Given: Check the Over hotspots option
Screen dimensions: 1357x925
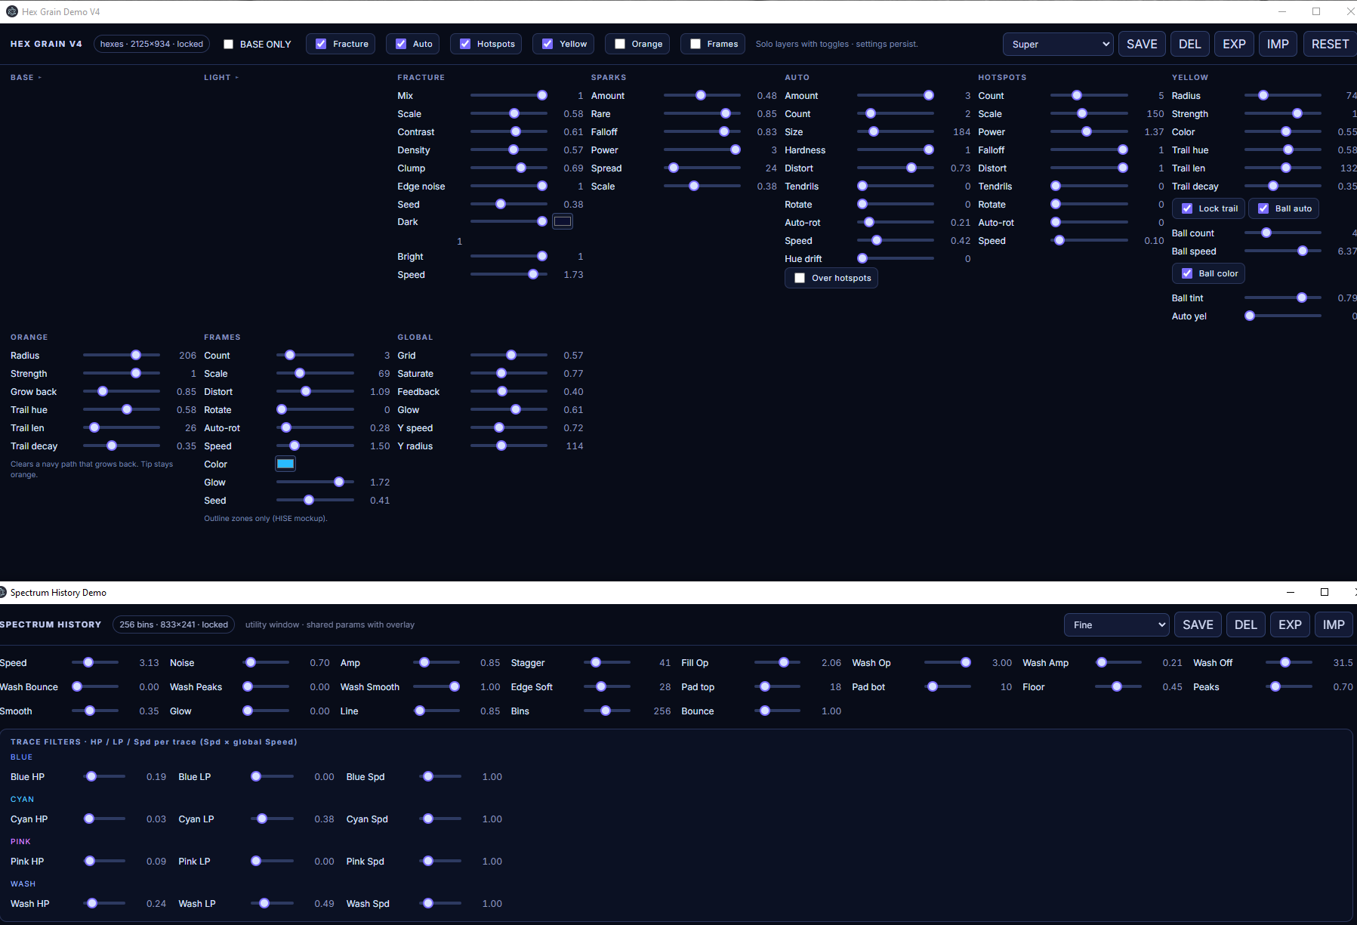Looking at the screenshot, I should coord(800,278).
